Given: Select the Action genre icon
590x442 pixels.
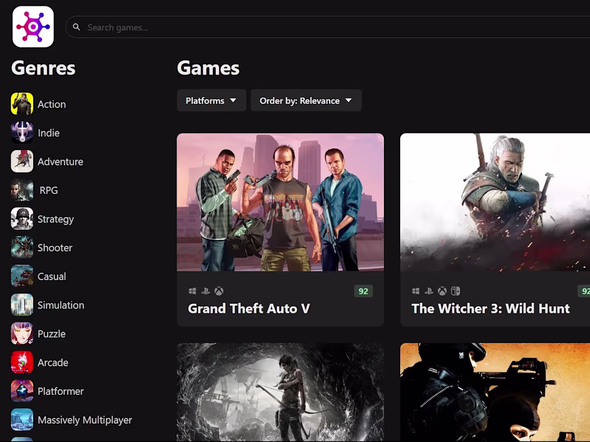Looking at the screenshot, I should 21,104.
